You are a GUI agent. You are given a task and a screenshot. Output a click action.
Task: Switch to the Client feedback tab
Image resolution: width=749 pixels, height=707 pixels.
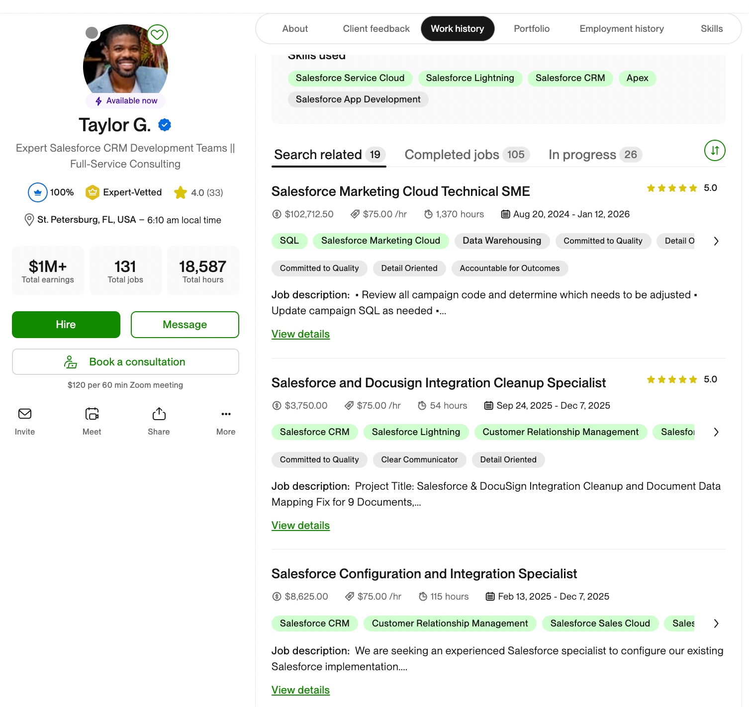click(376, 29)
